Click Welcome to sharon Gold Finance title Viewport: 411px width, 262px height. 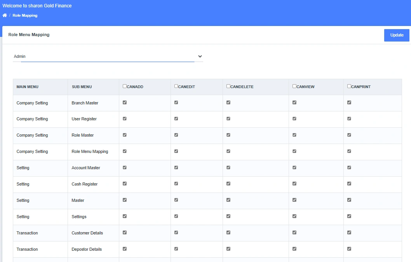click(37, 5)
